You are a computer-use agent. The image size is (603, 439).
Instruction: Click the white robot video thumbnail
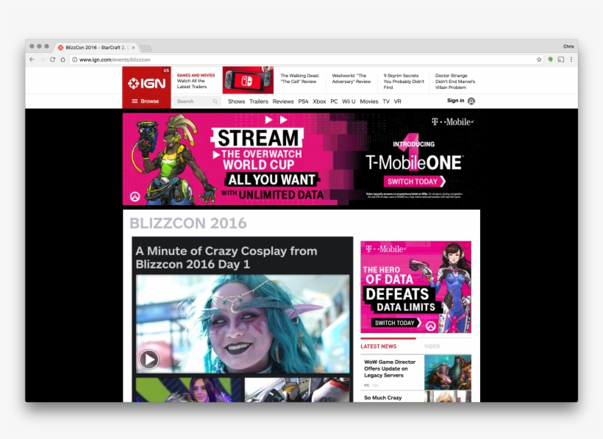(297, 390)
